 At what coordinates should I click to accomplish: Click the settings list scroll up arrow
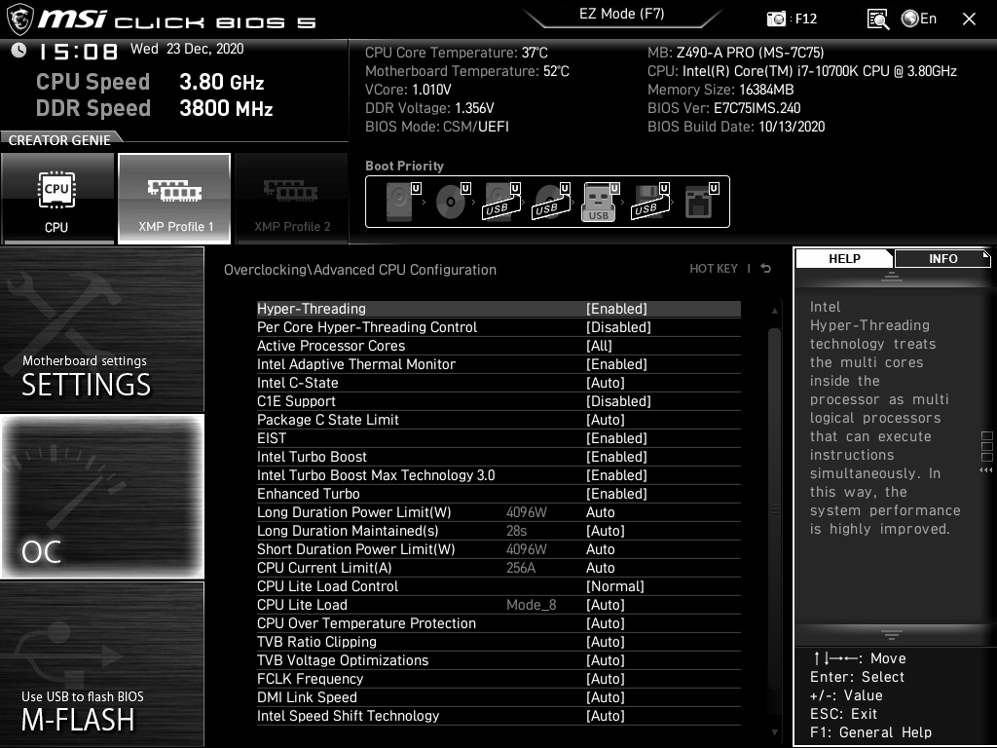(x=774, y=311)
